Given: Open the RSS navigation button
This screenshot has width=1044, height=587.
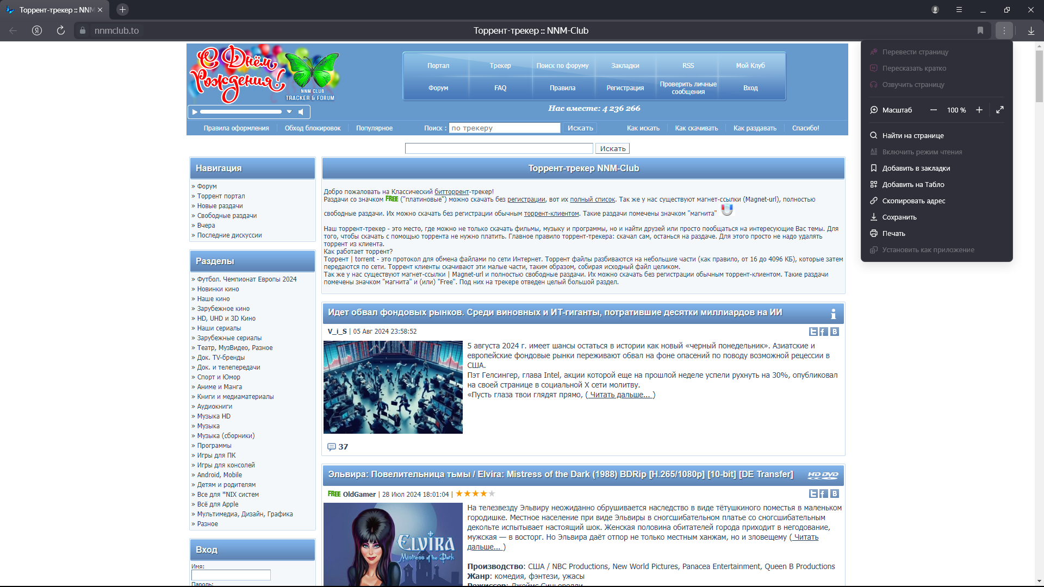Looking at the screenshot, I should tap(688, 65).
